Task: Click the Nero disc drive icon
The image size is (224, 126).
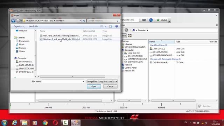Action: (x=144, y=20)
